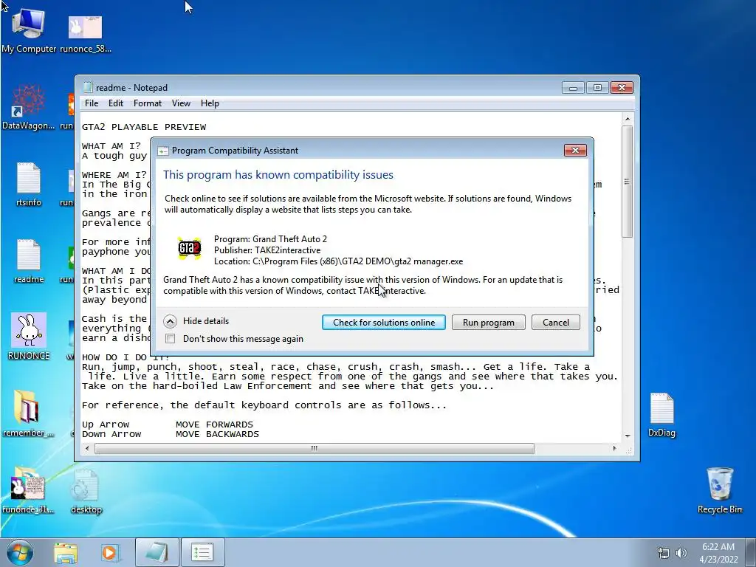
Task: Select the runonce_31 desktop image icon
Action: (28, 490)
